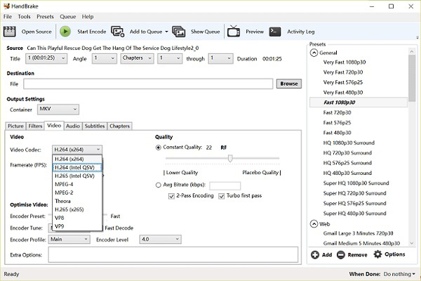Screen dimensions: 421x281
Task: Open the Help menu
Action: click(88, 17)
